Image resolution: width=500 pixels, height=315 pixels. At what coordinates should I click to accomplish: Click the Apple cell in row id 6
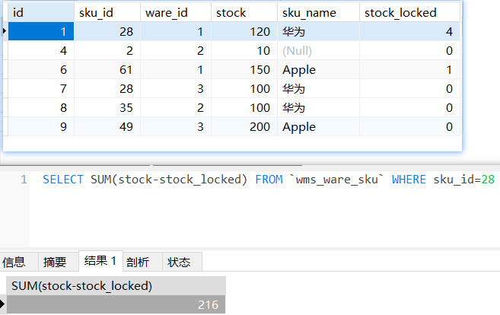point(317,70)
